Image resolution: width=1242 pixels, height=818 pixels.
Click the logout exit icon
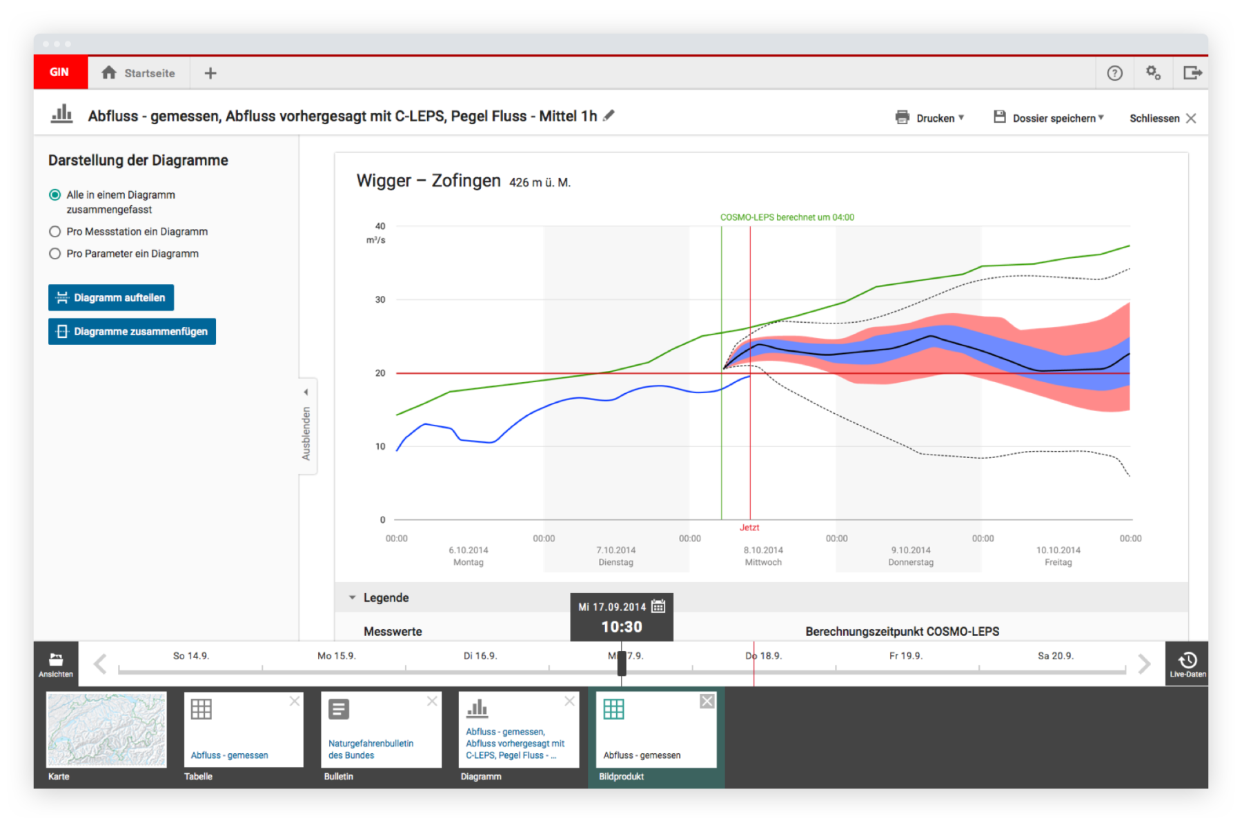(1192, 72)
